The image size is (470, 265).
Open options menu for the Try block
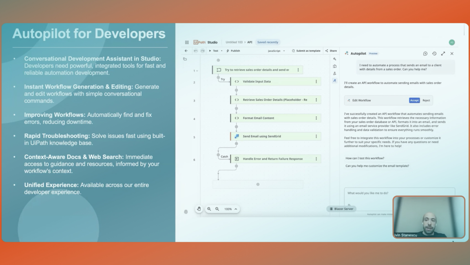tap(298, 70)
